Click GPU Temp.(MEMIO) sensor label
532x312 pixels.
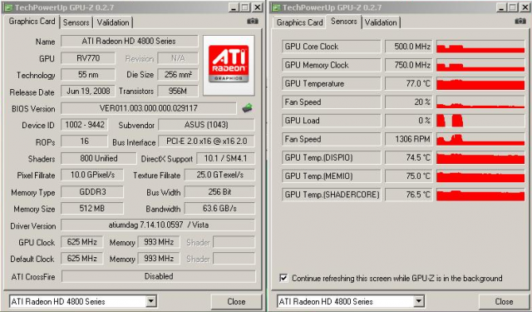click(x=331, y=176)
